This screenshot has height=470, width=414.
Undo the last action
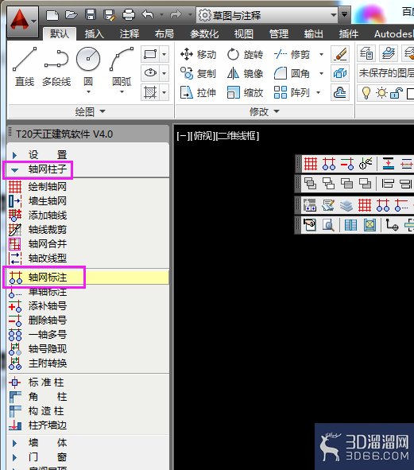coord(148,14)
